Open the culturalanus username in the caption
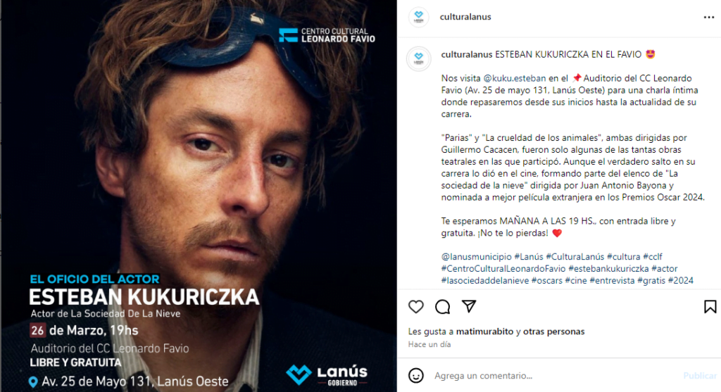Image resolution: width=721 pixels, height=392 pixels. [467, 55]
